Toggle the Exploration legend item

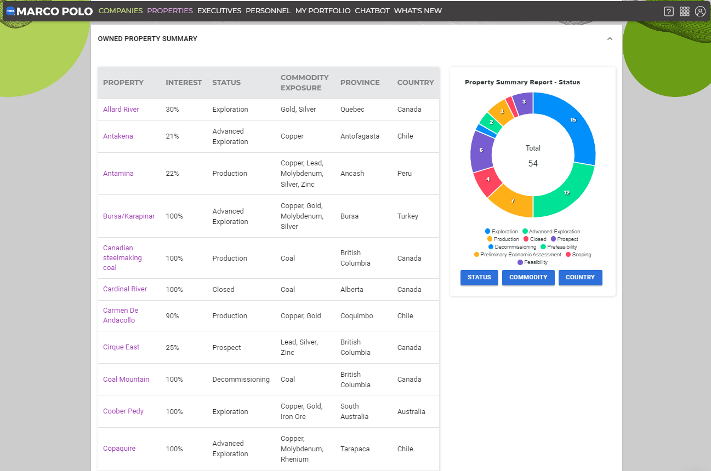[501, 232]
